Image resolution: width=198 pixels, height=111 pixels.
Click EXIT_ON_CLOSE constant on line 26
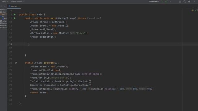point(91,74)
